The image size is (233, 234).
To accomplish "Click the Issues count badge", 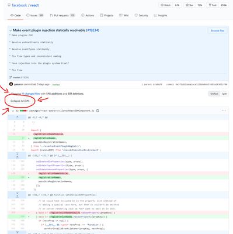I will [41, 15].
